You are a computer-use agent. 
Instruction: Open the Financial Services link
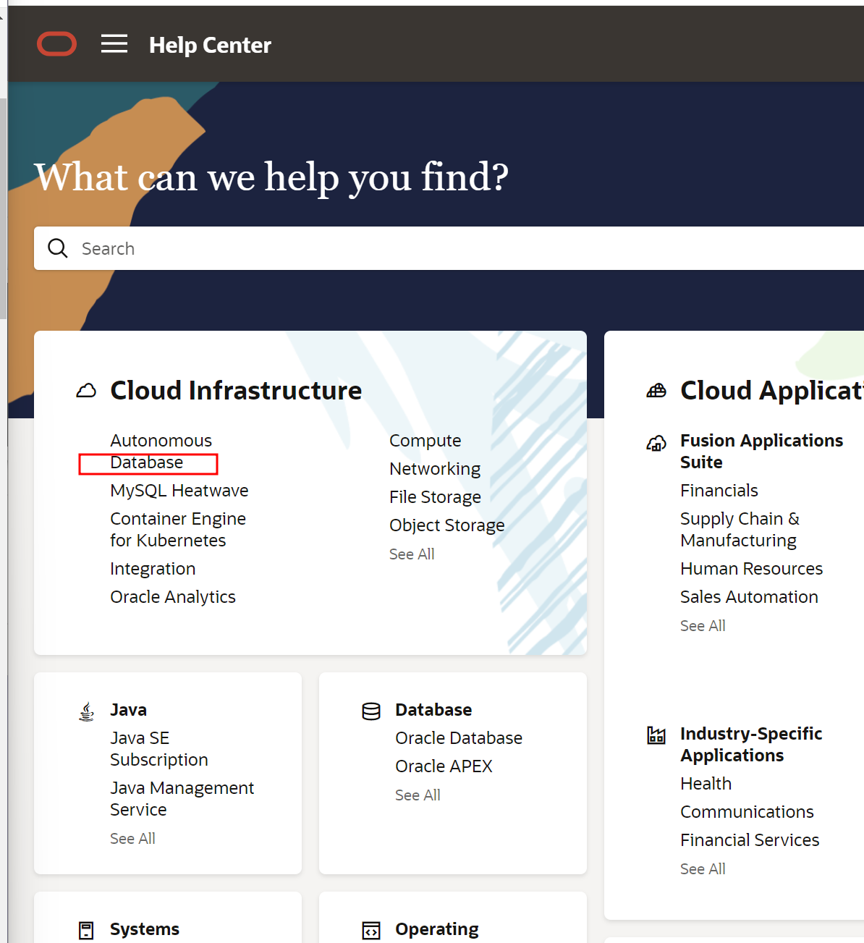[x=750, y=840]
